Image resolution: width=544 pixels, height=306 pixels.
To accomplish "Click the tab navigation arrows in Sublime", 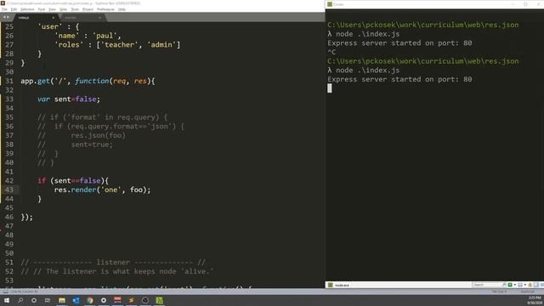I will 6,17.
